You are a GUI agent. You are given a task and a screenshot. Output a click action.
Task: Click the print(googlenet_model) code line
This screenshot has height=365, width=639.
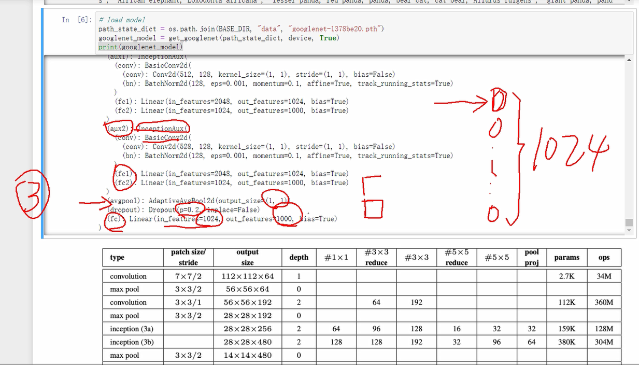pyautogui.click(x=140, y=47)
